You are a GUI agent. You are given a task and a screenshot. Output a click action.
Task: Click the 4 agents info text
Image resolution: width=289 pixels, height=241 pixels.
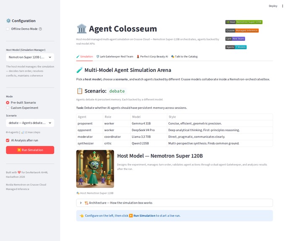click(x=12, y=132)
